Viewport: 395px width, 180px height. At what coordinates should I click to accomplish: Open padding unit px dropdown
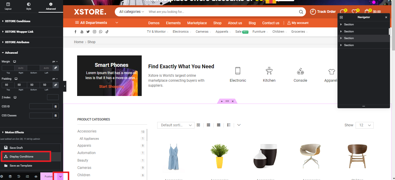(55, 79)
